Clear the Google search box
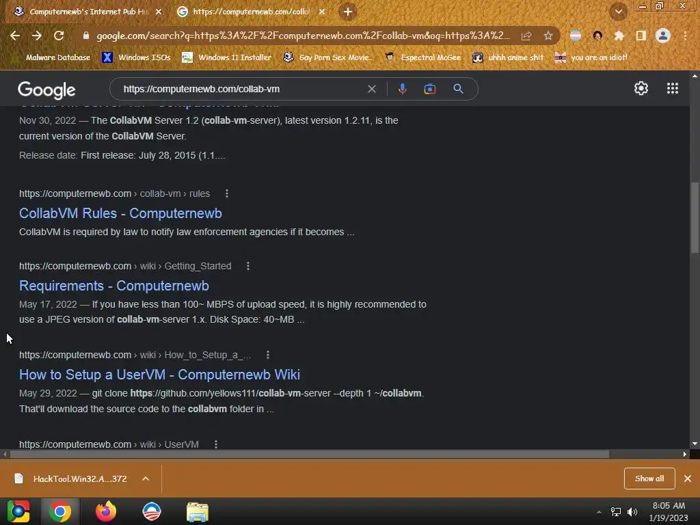Screen dimensions: 700x525 pos(371,89)
